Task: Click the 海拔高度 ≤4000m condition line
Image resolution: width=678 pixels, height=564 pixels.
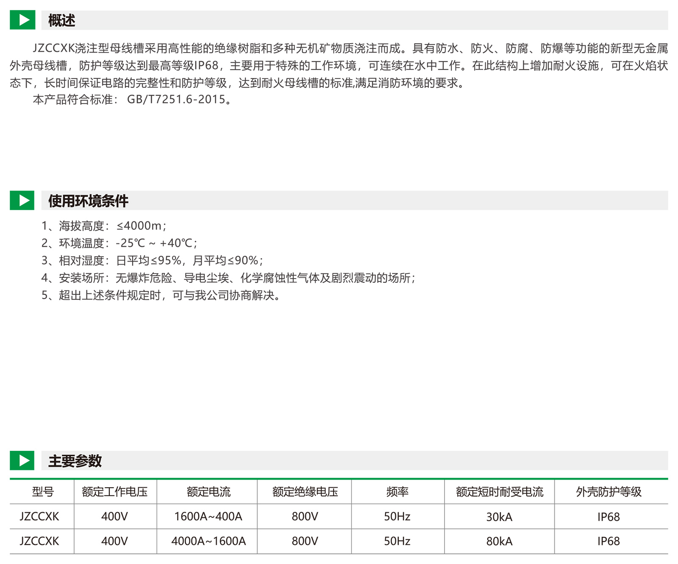Action: coord(104,226)
